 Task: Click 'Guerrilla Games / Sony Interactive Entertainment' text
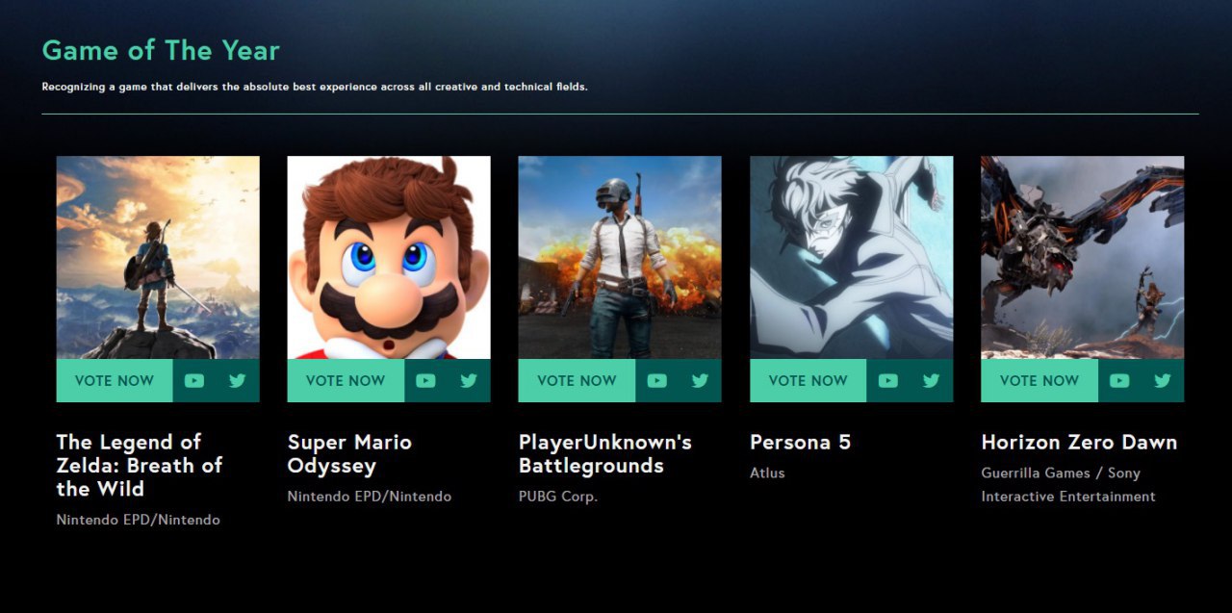(x=1068, y=485)
